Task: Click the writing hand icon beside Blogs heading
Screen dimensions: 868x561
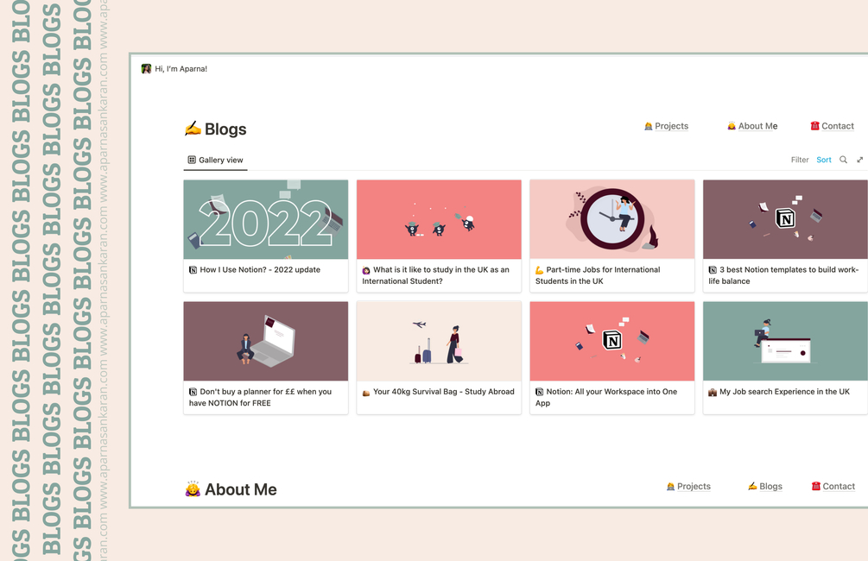Action: (x=193, y=129)
